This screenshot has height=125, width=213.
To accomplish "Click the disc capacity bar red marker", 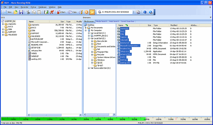I will 176,119.
